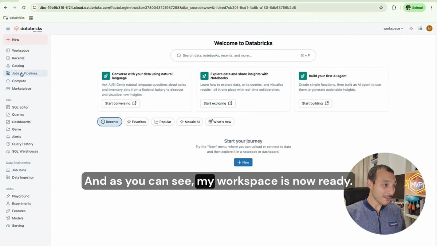This screenshot has height=246, width=437.
Task: Click the Start building button
Action: [315, 103]
